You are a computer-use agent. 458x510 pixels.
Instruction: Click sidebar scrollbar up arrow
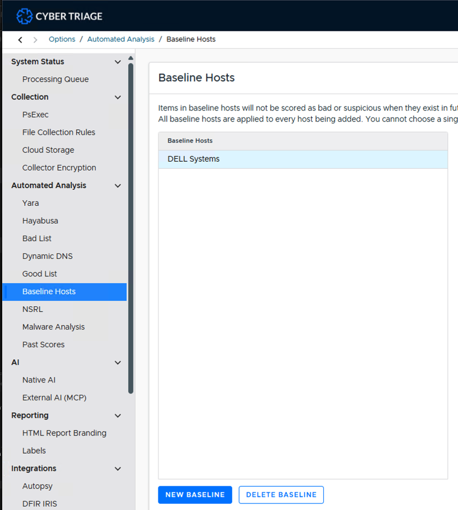pos(131,58)
